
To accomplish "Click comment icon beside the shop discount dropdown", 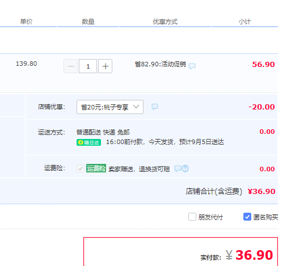I will (x=155, y=107).
